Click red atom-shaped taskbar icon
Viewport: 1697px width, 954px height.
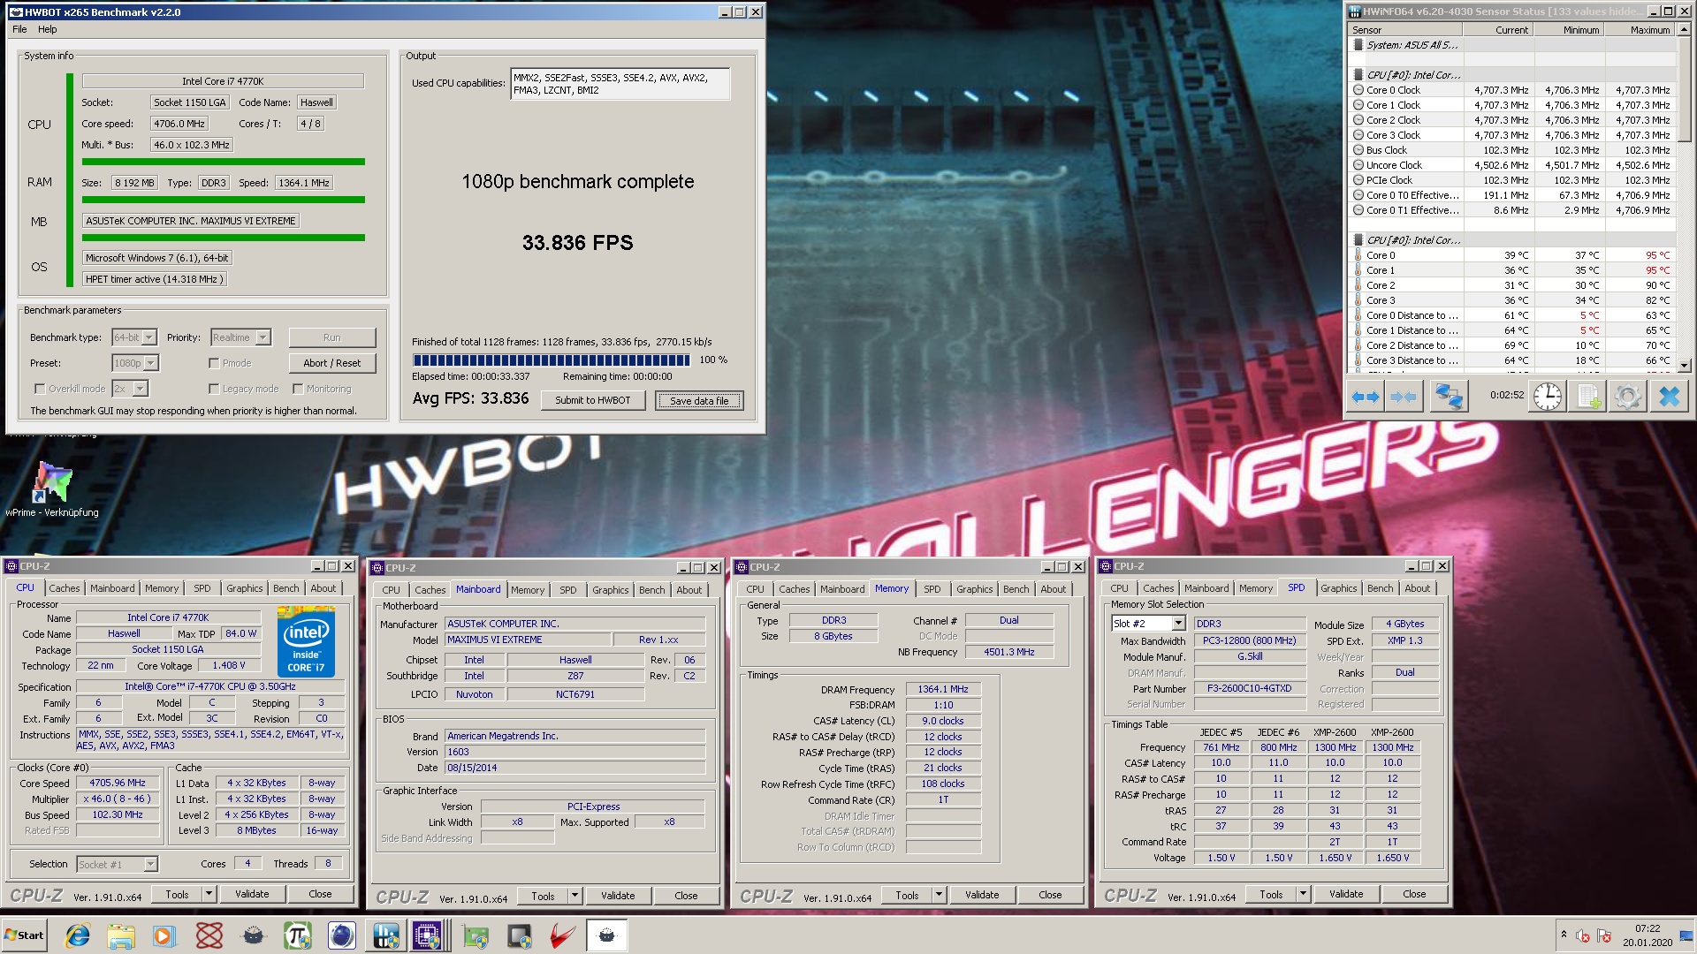tap(209, 935)
